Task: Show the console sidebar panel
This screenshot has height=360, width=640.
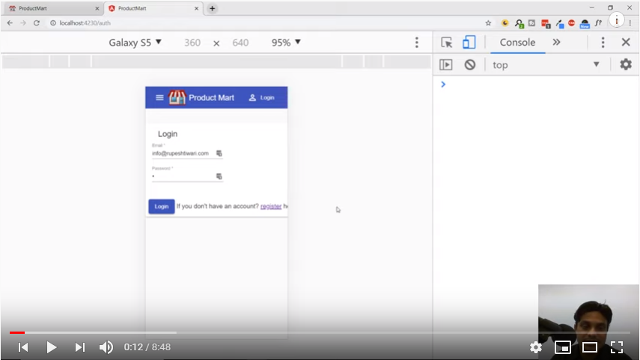Action: tap(446, 65)
